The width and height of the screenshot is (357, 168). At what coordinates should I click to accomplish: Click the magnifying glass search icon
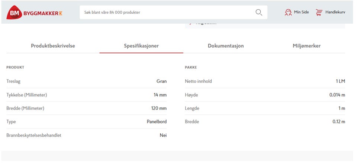pyautogui.click(x=259, y=13)
